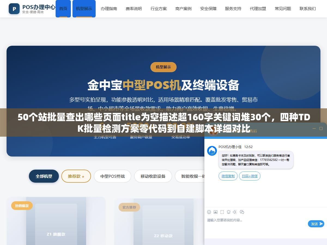Open the Z2 移动款 product card
327x245 pixels.
tap(159, 222)
